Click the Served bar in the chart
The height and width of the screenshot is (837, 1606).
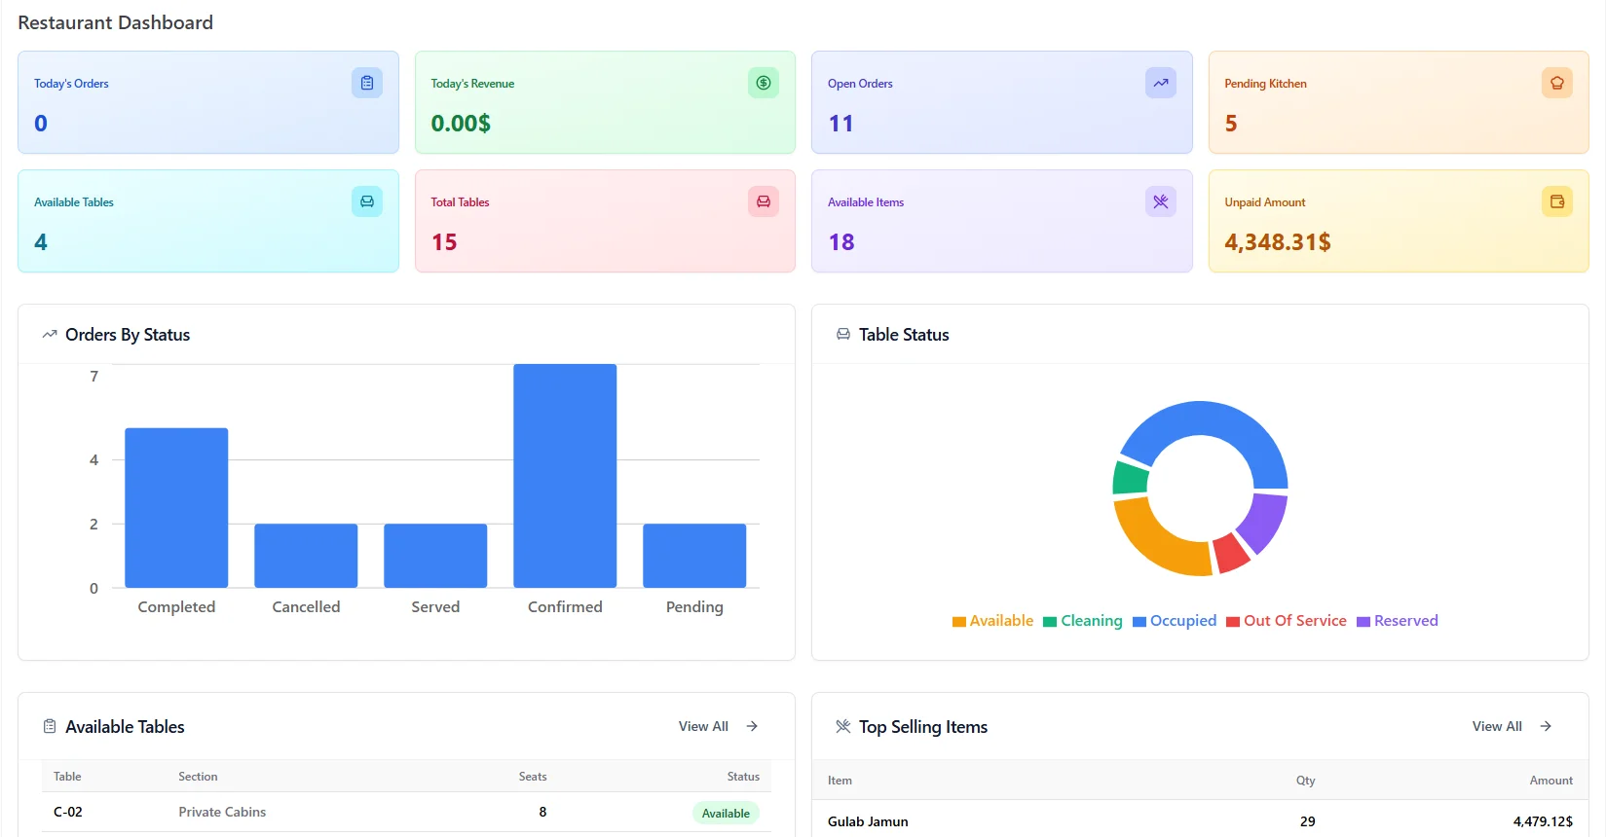435,556
